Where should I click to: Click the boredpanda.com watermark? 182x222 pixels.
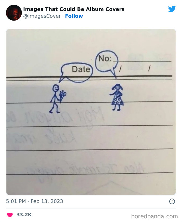[x=154, y=216]
